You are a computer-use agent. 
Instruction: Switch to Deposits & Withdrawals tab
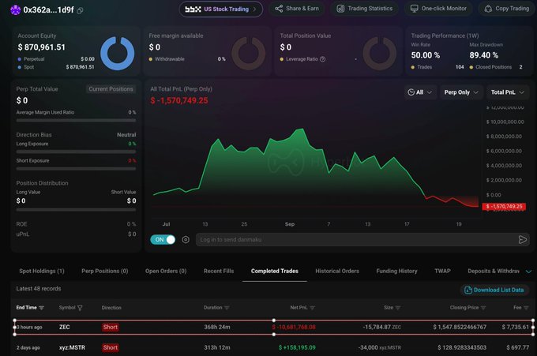[x=494, y=271]
